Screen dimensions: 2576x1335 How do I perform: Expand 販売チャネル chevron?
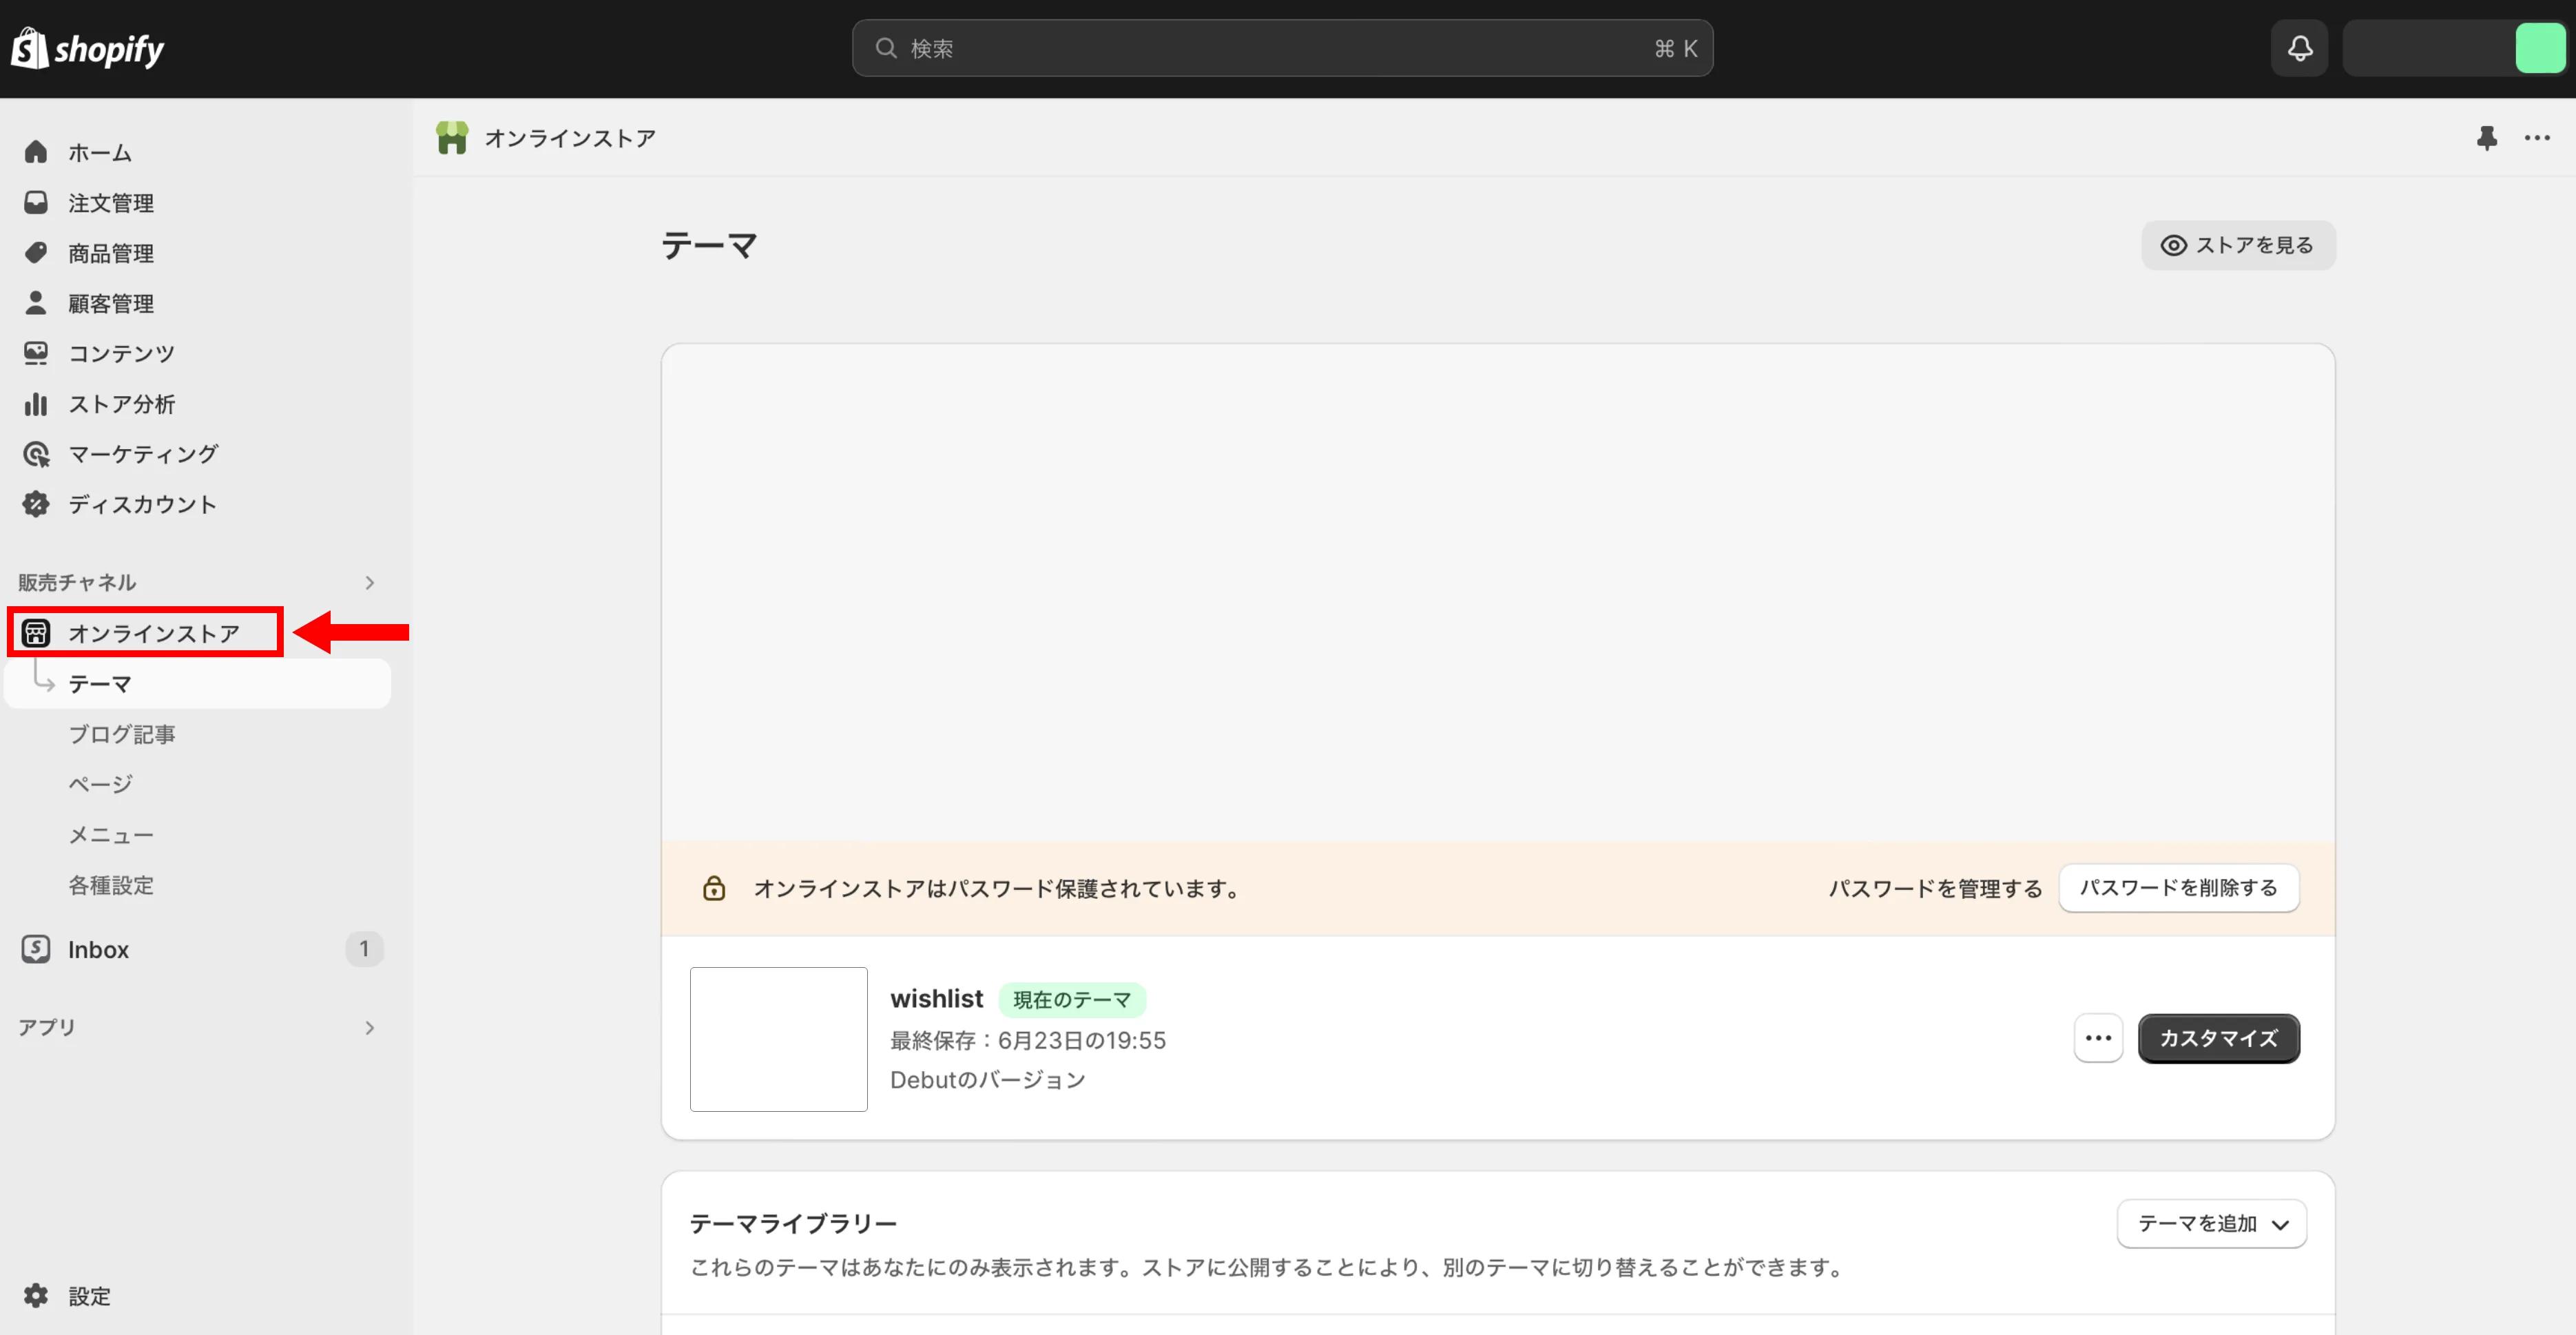click(370, 582)
